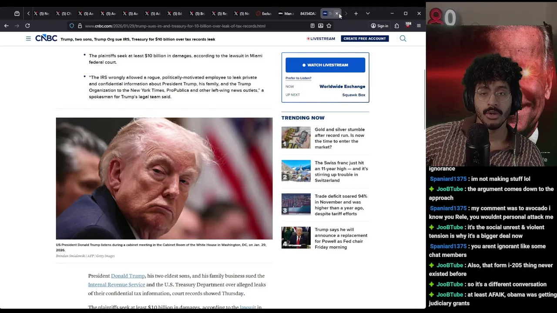Click 'Prefer to Listen?' link
The height and width of the screenshot is (313, 557).
pos(299,78)
